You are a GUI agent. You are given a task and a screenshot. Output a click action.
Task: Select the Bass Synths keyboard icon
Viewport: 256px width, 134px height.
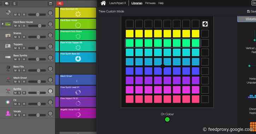pyautogui.click(x=8, y=57)
